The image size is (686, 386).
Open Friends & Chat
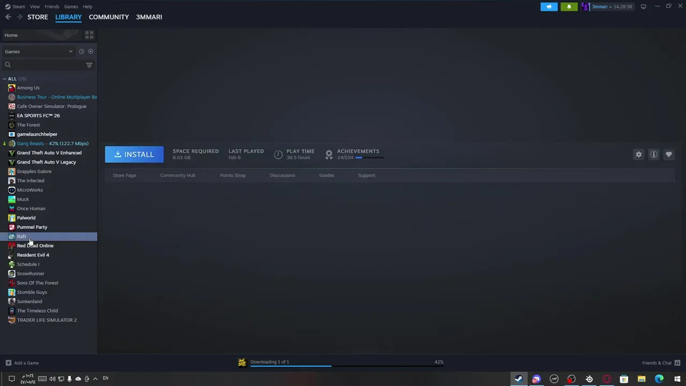pyautogui.click(x=661, y=363)
